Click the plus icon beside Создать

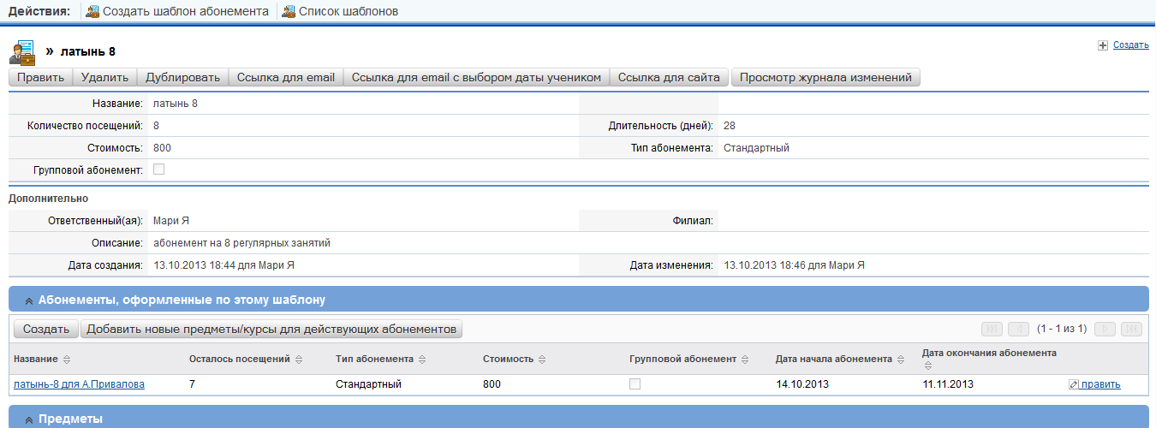[1103, 45]
